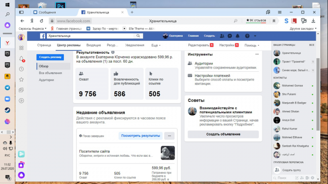Open the truncated Ресур... tab
Image resolution: width=328 pixels, height=184 pixels.
[x=113, y=45]
